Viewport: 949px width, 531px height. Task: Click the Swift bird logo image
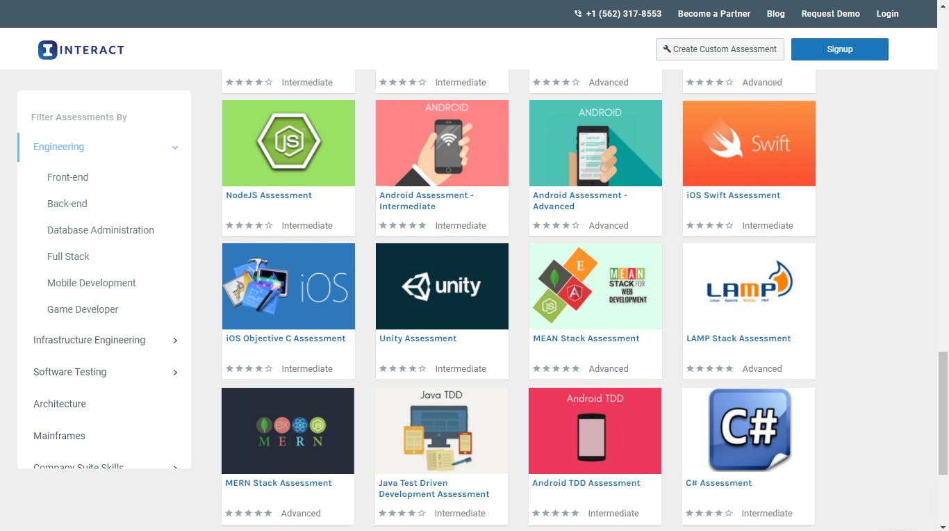749,143
